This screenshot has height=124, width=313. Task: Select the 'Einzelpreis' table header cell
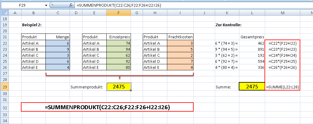click(x=118, y=37)
